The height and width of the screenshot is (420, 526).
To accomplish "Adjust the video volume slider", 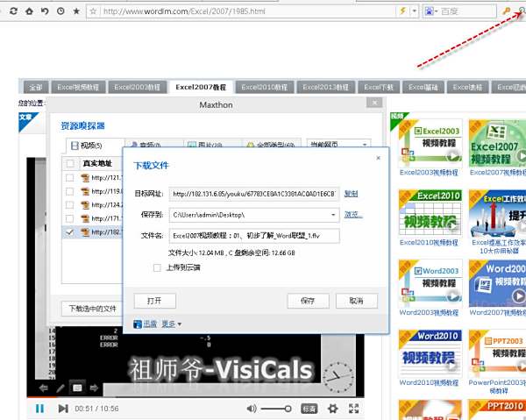I will [x=276, y=409].
